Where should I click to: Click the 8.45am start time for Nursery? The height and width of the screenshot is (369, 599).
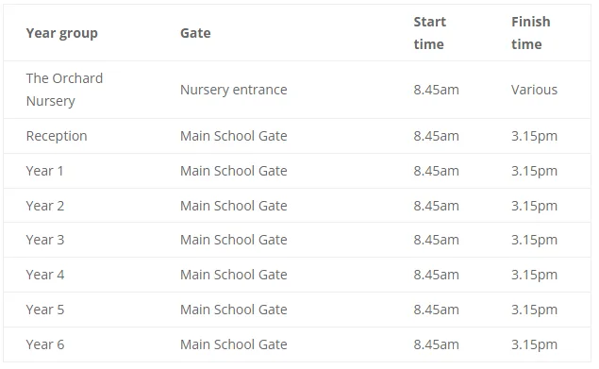coord(436,90)
